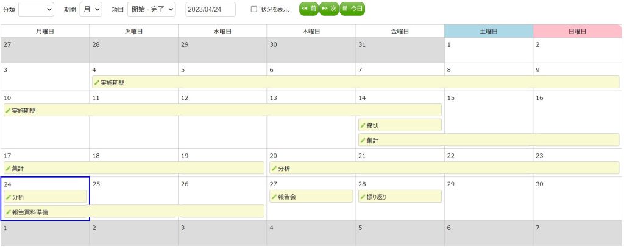Open the 項目 dropdown showing 開始 - 完了
Image resolution: width=624 pixels, height=247 pixels.
(x=151, y=10)
